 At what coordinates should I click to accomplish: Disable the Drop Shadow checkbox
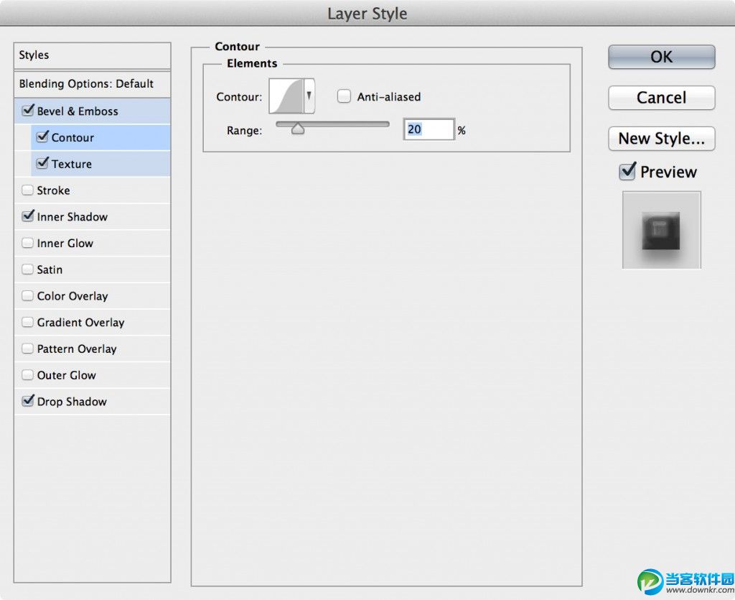pyautogui.click(x=28, y=401)
